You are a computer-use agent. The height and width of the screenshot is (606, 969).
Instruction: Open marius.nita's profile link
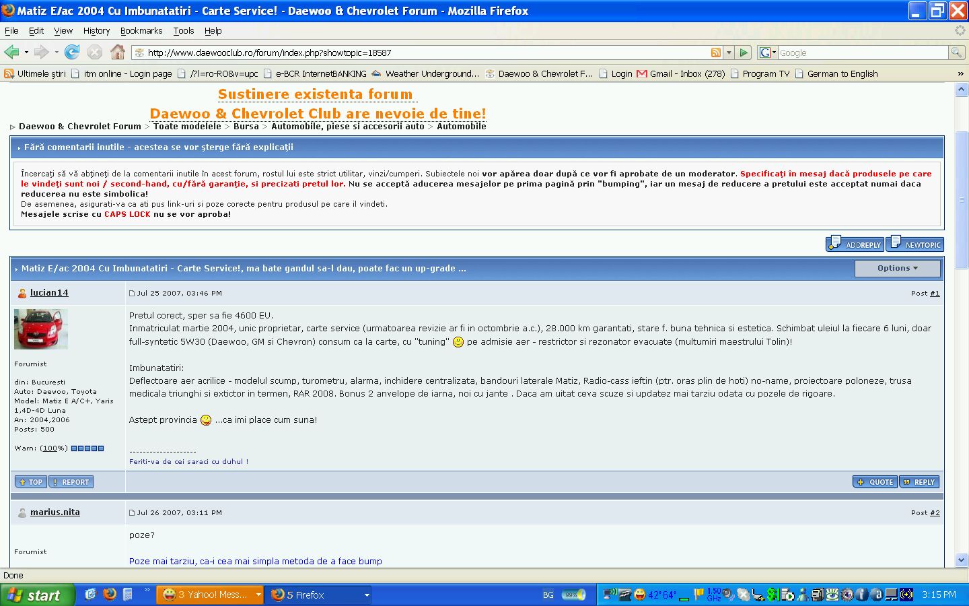[55, 512]
